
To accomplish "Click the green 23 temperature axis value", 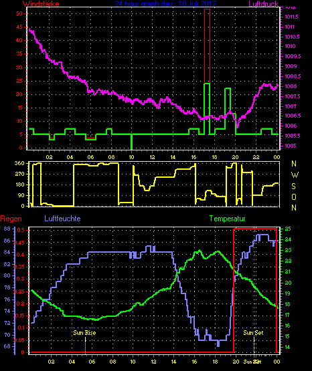I will point(288,250).
